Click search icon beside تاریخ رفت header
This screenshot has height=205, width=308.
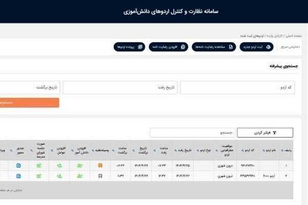(176, 151)
